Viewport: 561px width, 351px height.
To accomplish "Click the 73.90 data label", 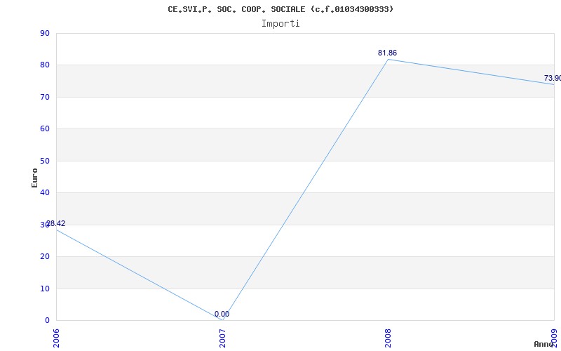I will pyautogui.click(x=553, y=78).
